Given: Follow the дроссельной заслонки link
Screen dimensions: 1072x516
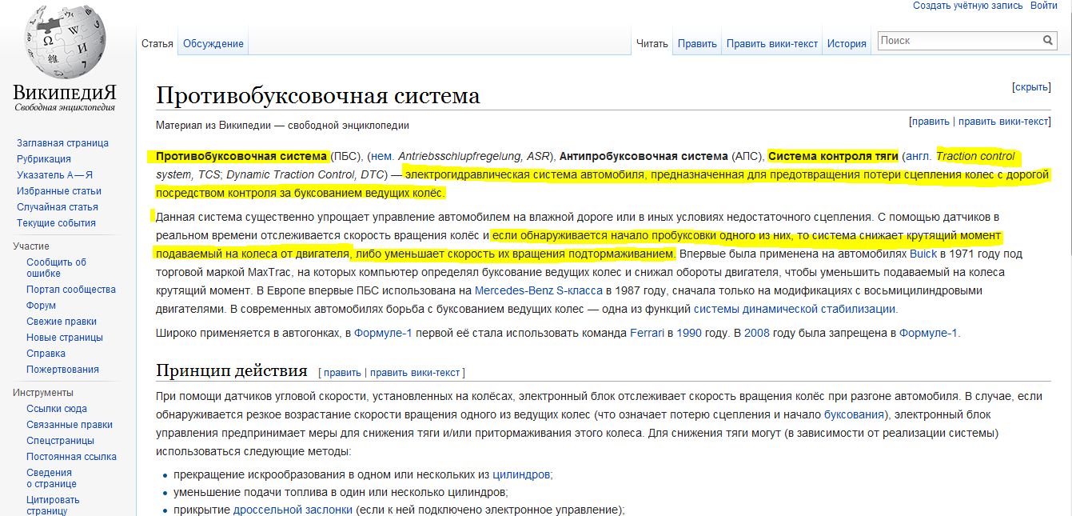Looking at the screenshot, I should coord(293,510).
